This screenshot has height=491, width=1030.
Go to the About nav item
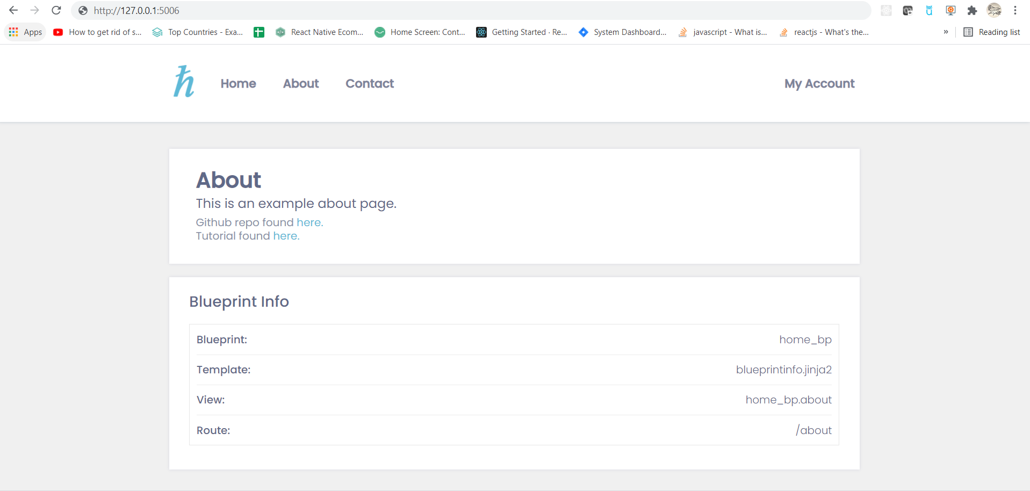pos(301,84)
